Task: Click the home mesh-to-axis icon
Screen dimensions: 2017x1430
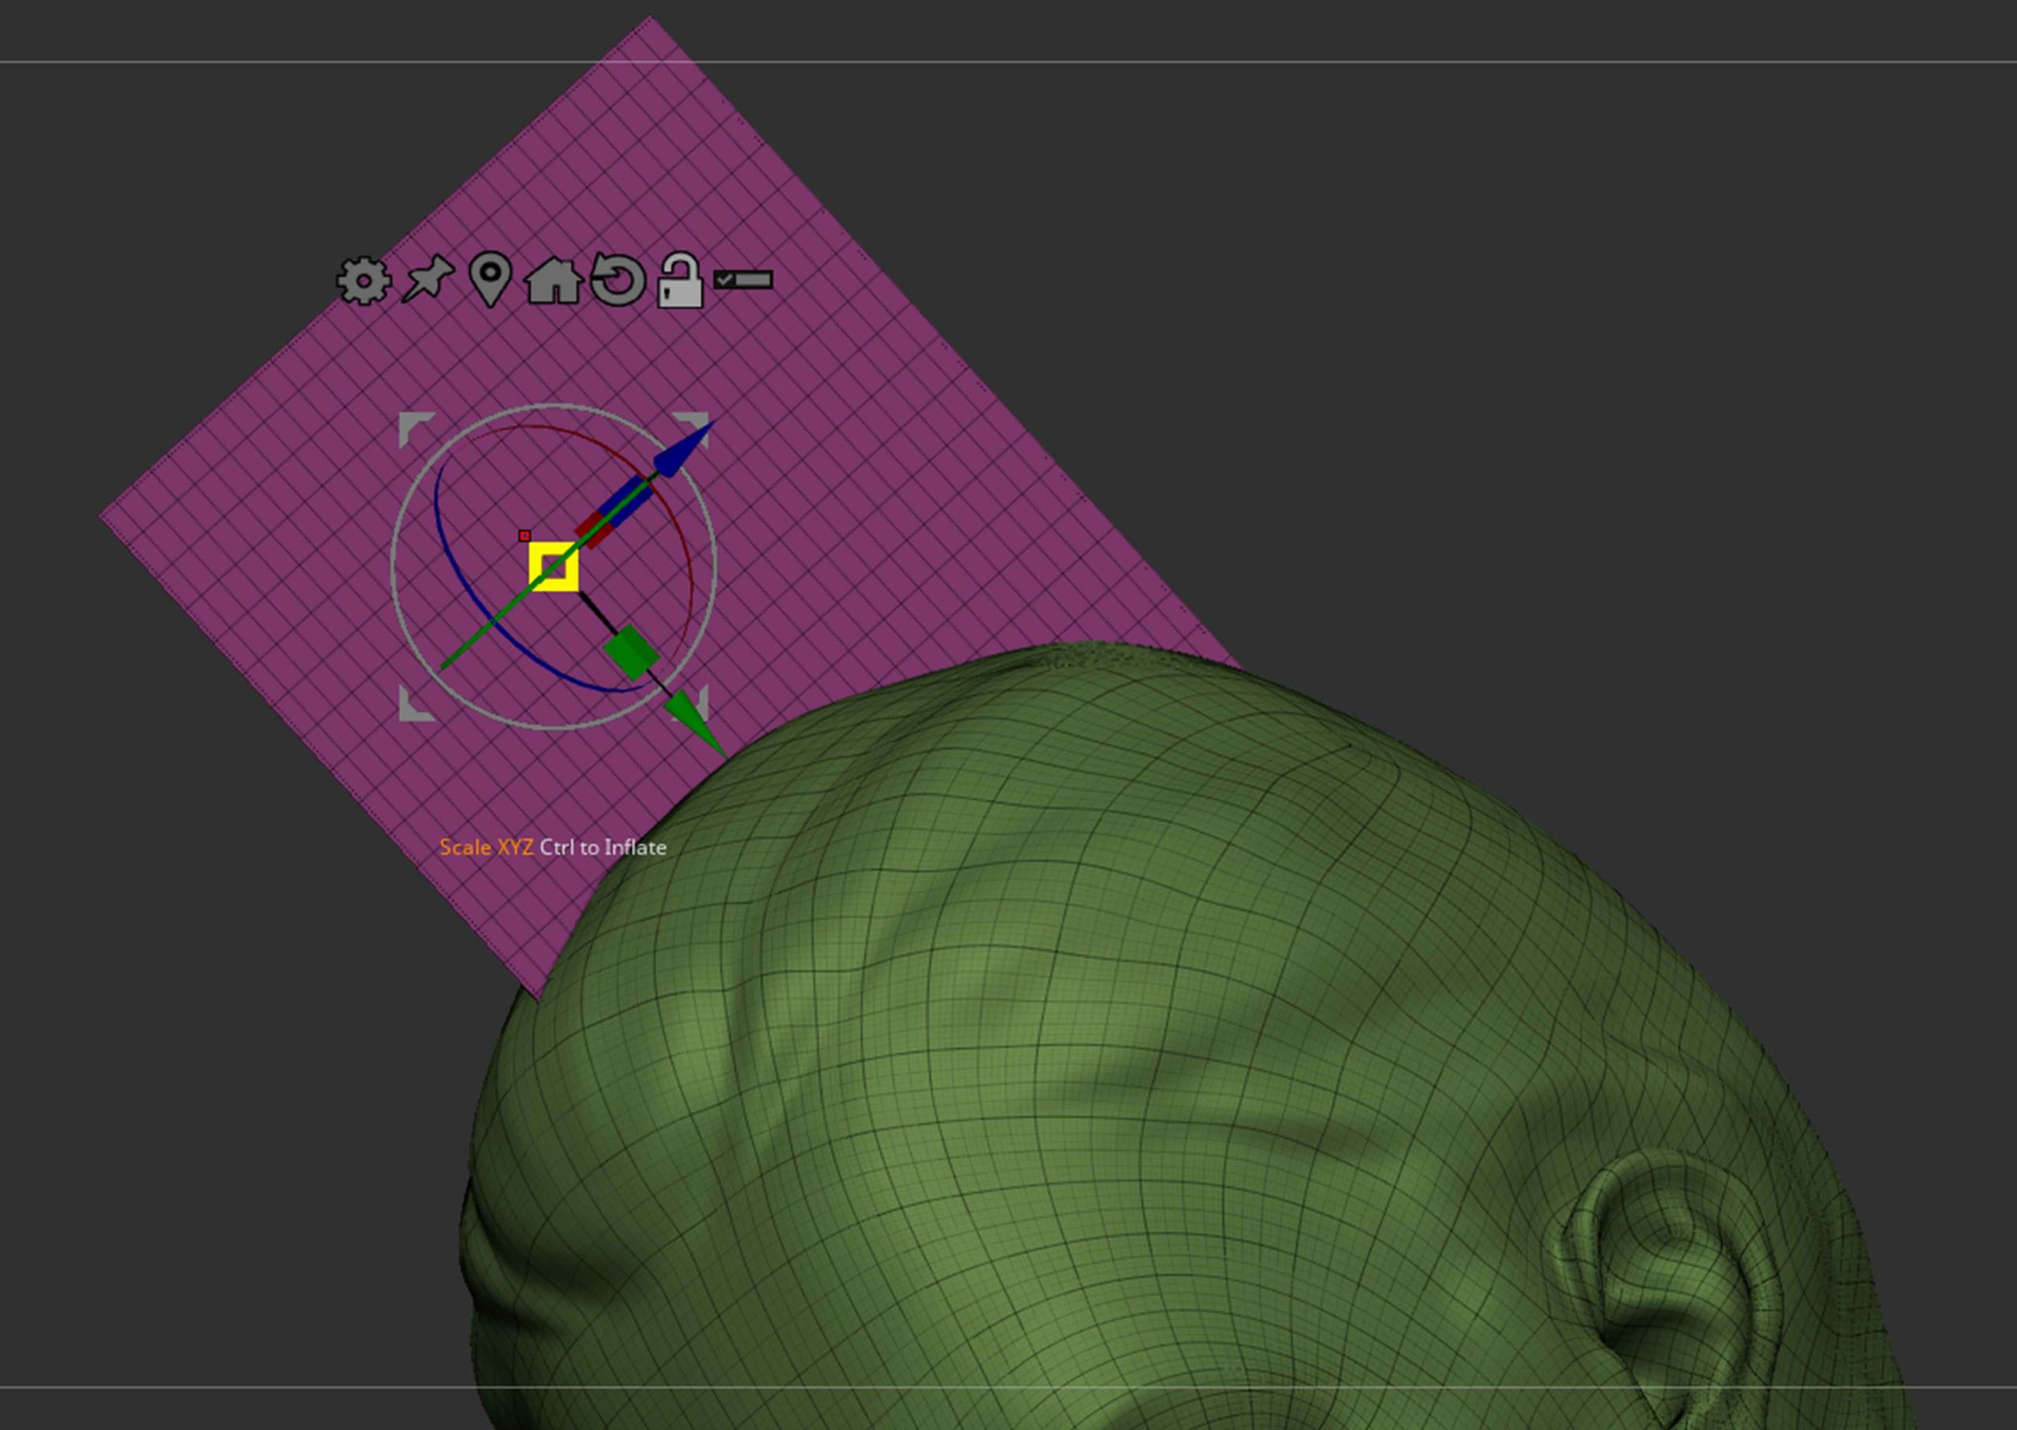Action: (553, 282)
